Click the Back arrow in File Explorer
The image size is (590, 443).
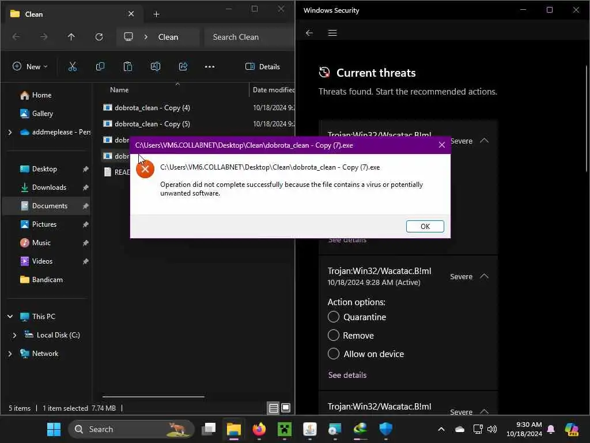coord(16,37)
